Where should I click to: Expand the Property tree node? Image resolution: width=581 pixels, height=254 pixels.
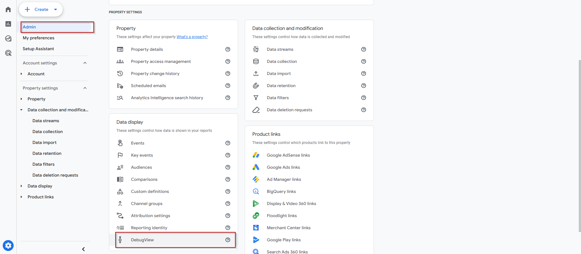coord(21,99)
